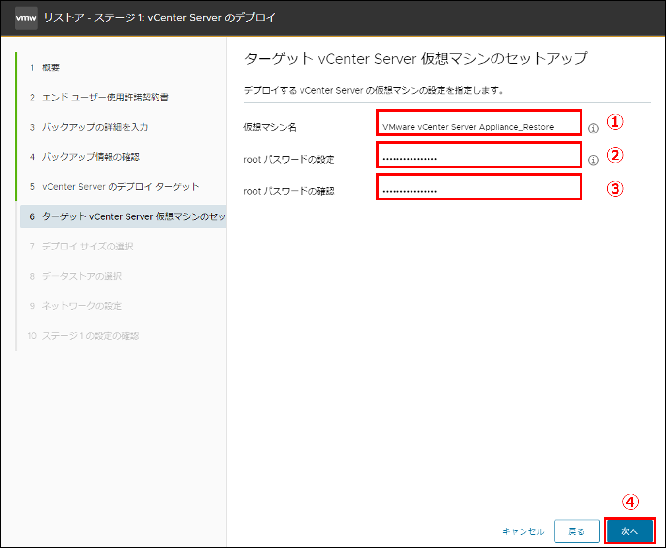This screenshot has height=548, width=666.
Task: Click the page heading ターゲット vCenter Server 仮想マシンのセットアップ
Action: [416, 59]
